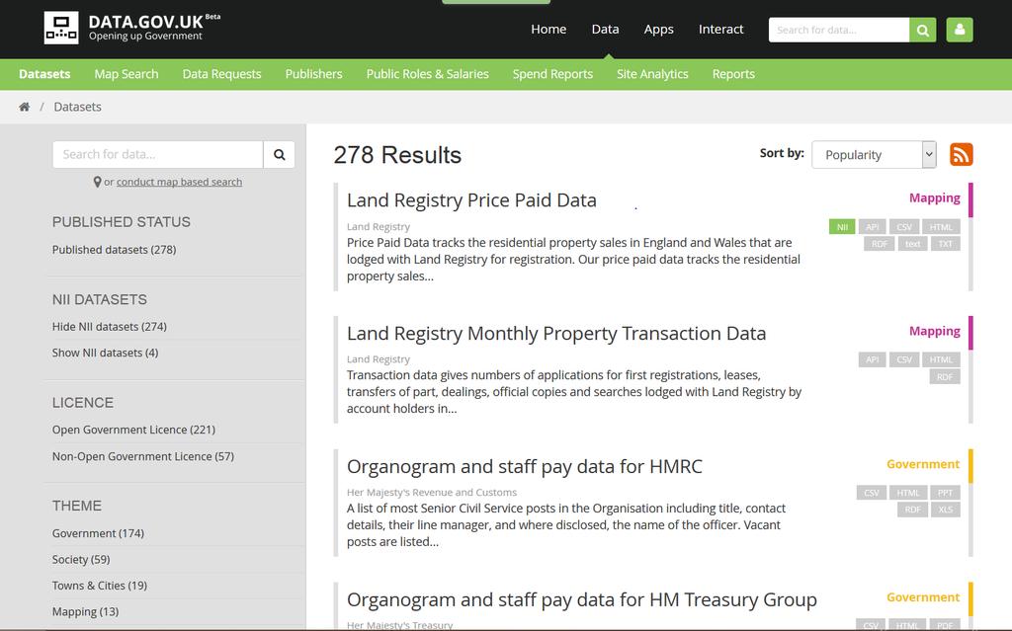Click API badge on Monthly Property Transaction Data
This screenshot has width=1012, height=631.
point(872,359)
